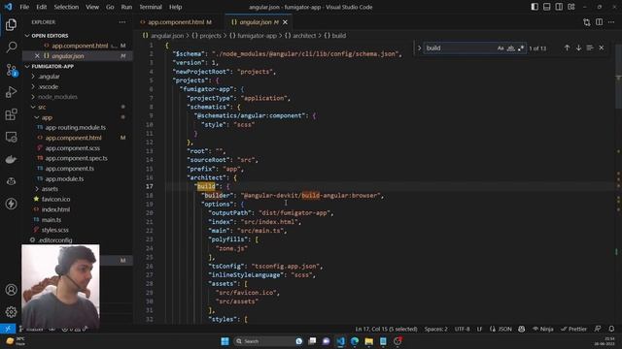Expand the replace field chevron in find widget

419,48
